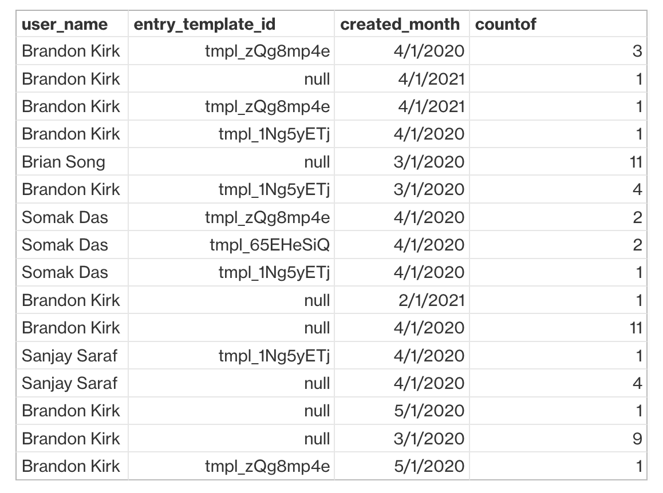
Task: Select first Sanjay Saraf name cell
Action: 72,355
